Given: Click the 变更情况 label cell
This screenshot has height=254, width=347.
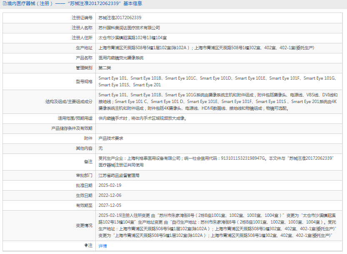Looking at the screenshot, I should [x=49, y=226].
